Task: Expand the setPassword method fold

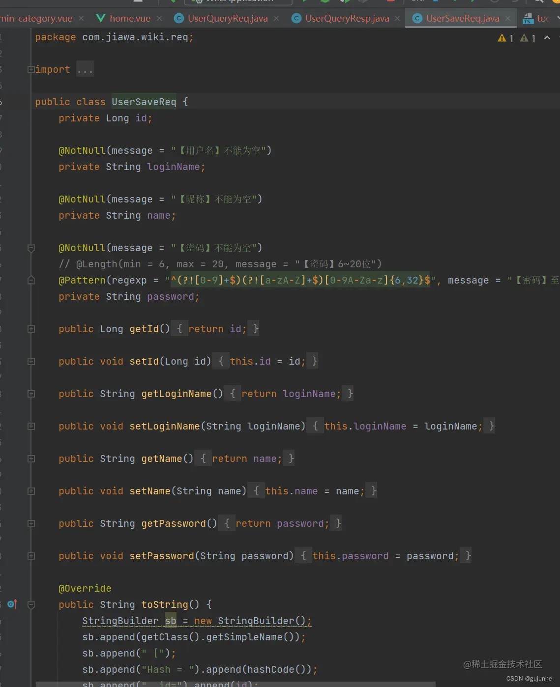Action: click(x=31, y=556)
